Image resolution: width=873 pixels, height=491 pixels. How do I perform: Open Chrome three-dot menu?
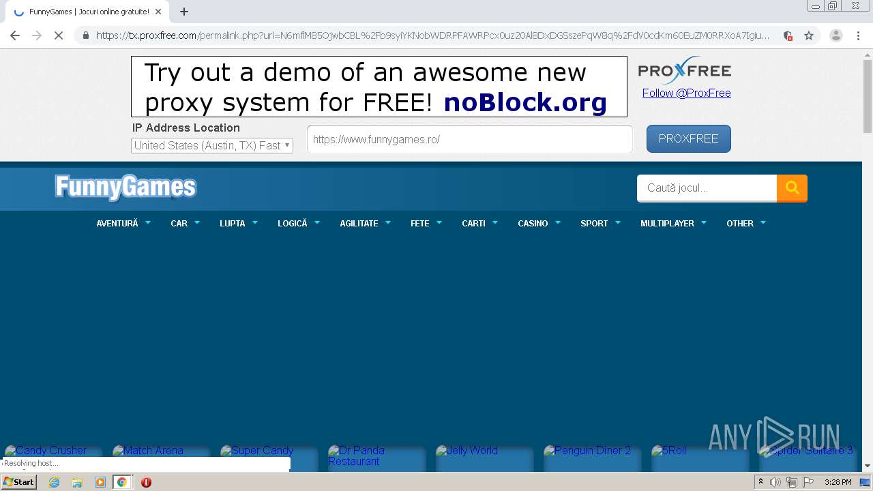tap(858, 35)
